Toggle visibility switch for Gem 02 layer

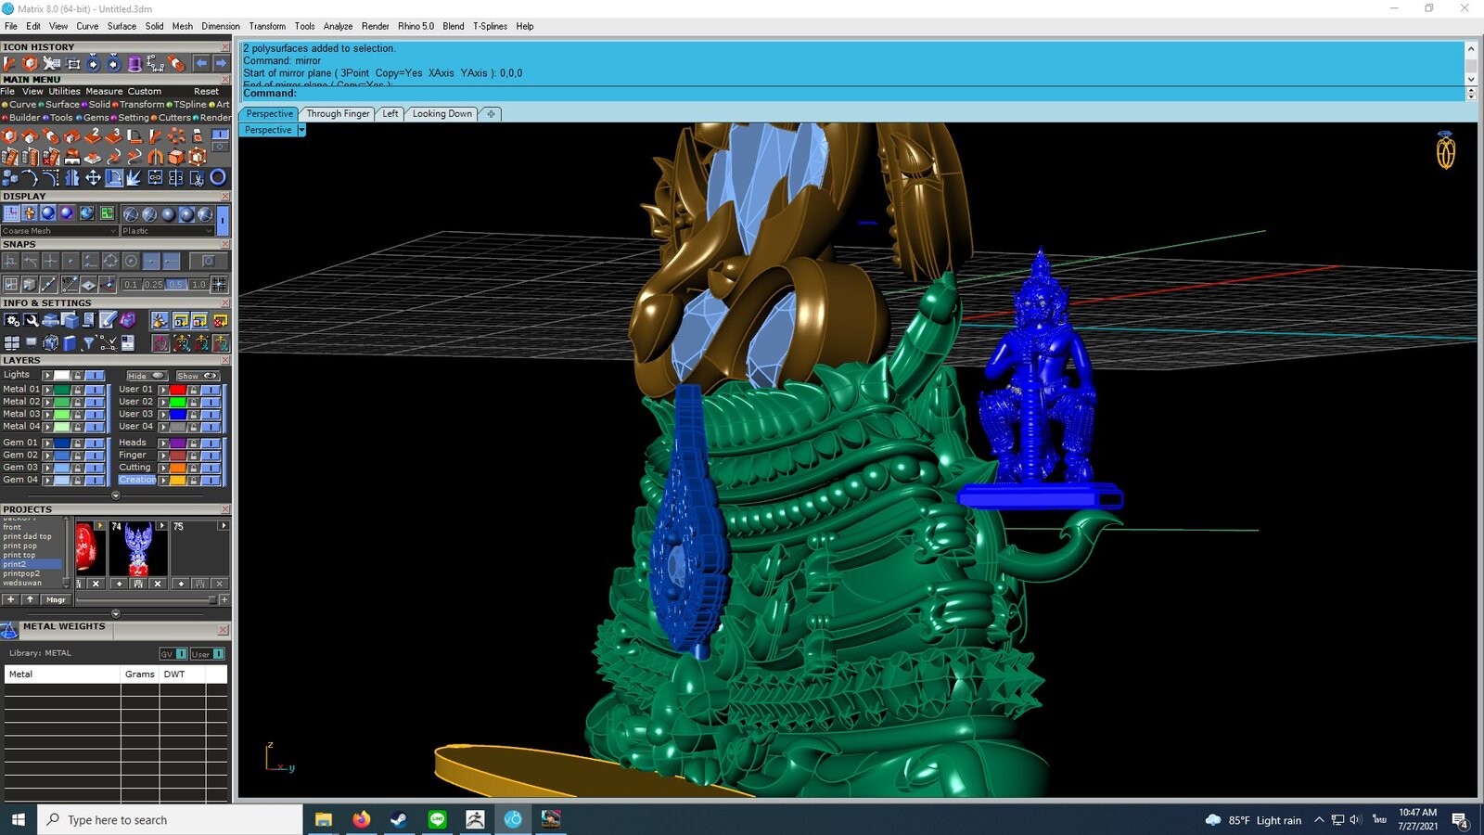click(95, 456)
